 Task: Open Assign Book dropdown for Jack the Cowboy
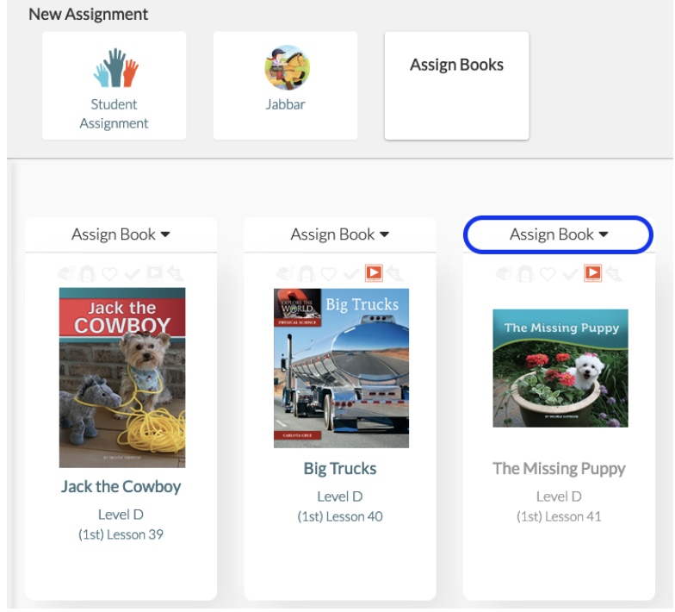pyautogui.click(x=121, y=234)
